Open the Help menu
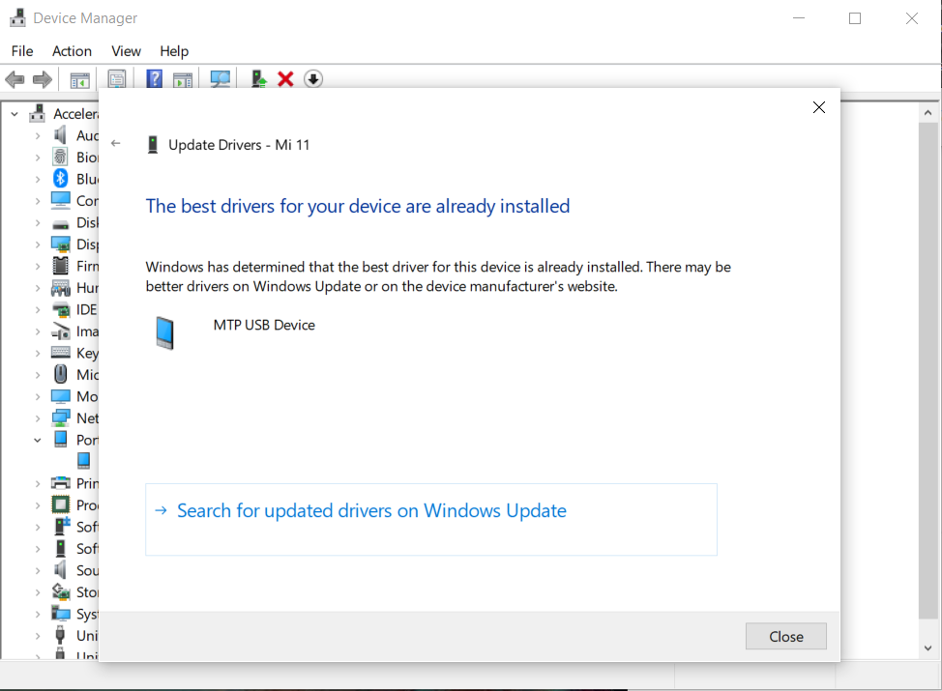942x691 pixels. (174, 51)
